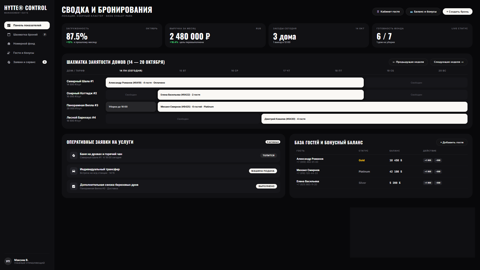The height and width of the screenshot is (270, 480).
Task: Click the card icon in Баланс и бонусы
Action: 411,12
